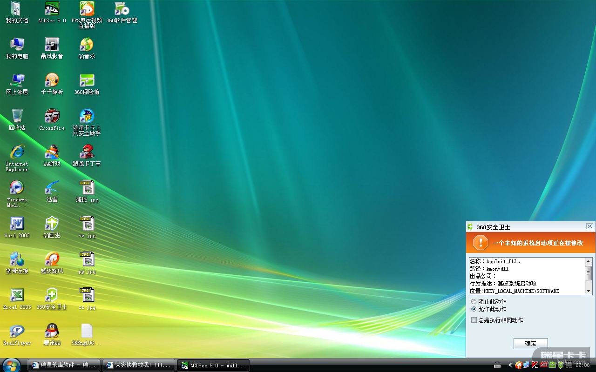Viewport: 596px width, 372px height.
Task: Open the Internet Explorer desktop icon
Action: pos(17,158)
